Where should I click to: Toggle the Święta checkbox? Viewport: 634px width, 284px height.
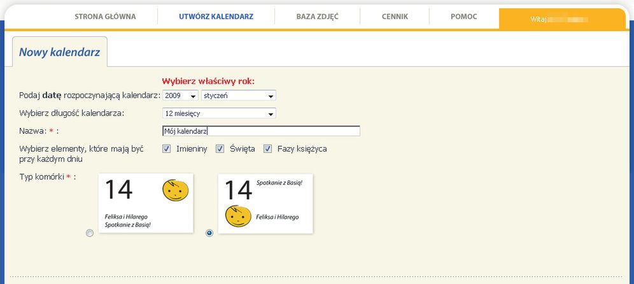point(220,149)
